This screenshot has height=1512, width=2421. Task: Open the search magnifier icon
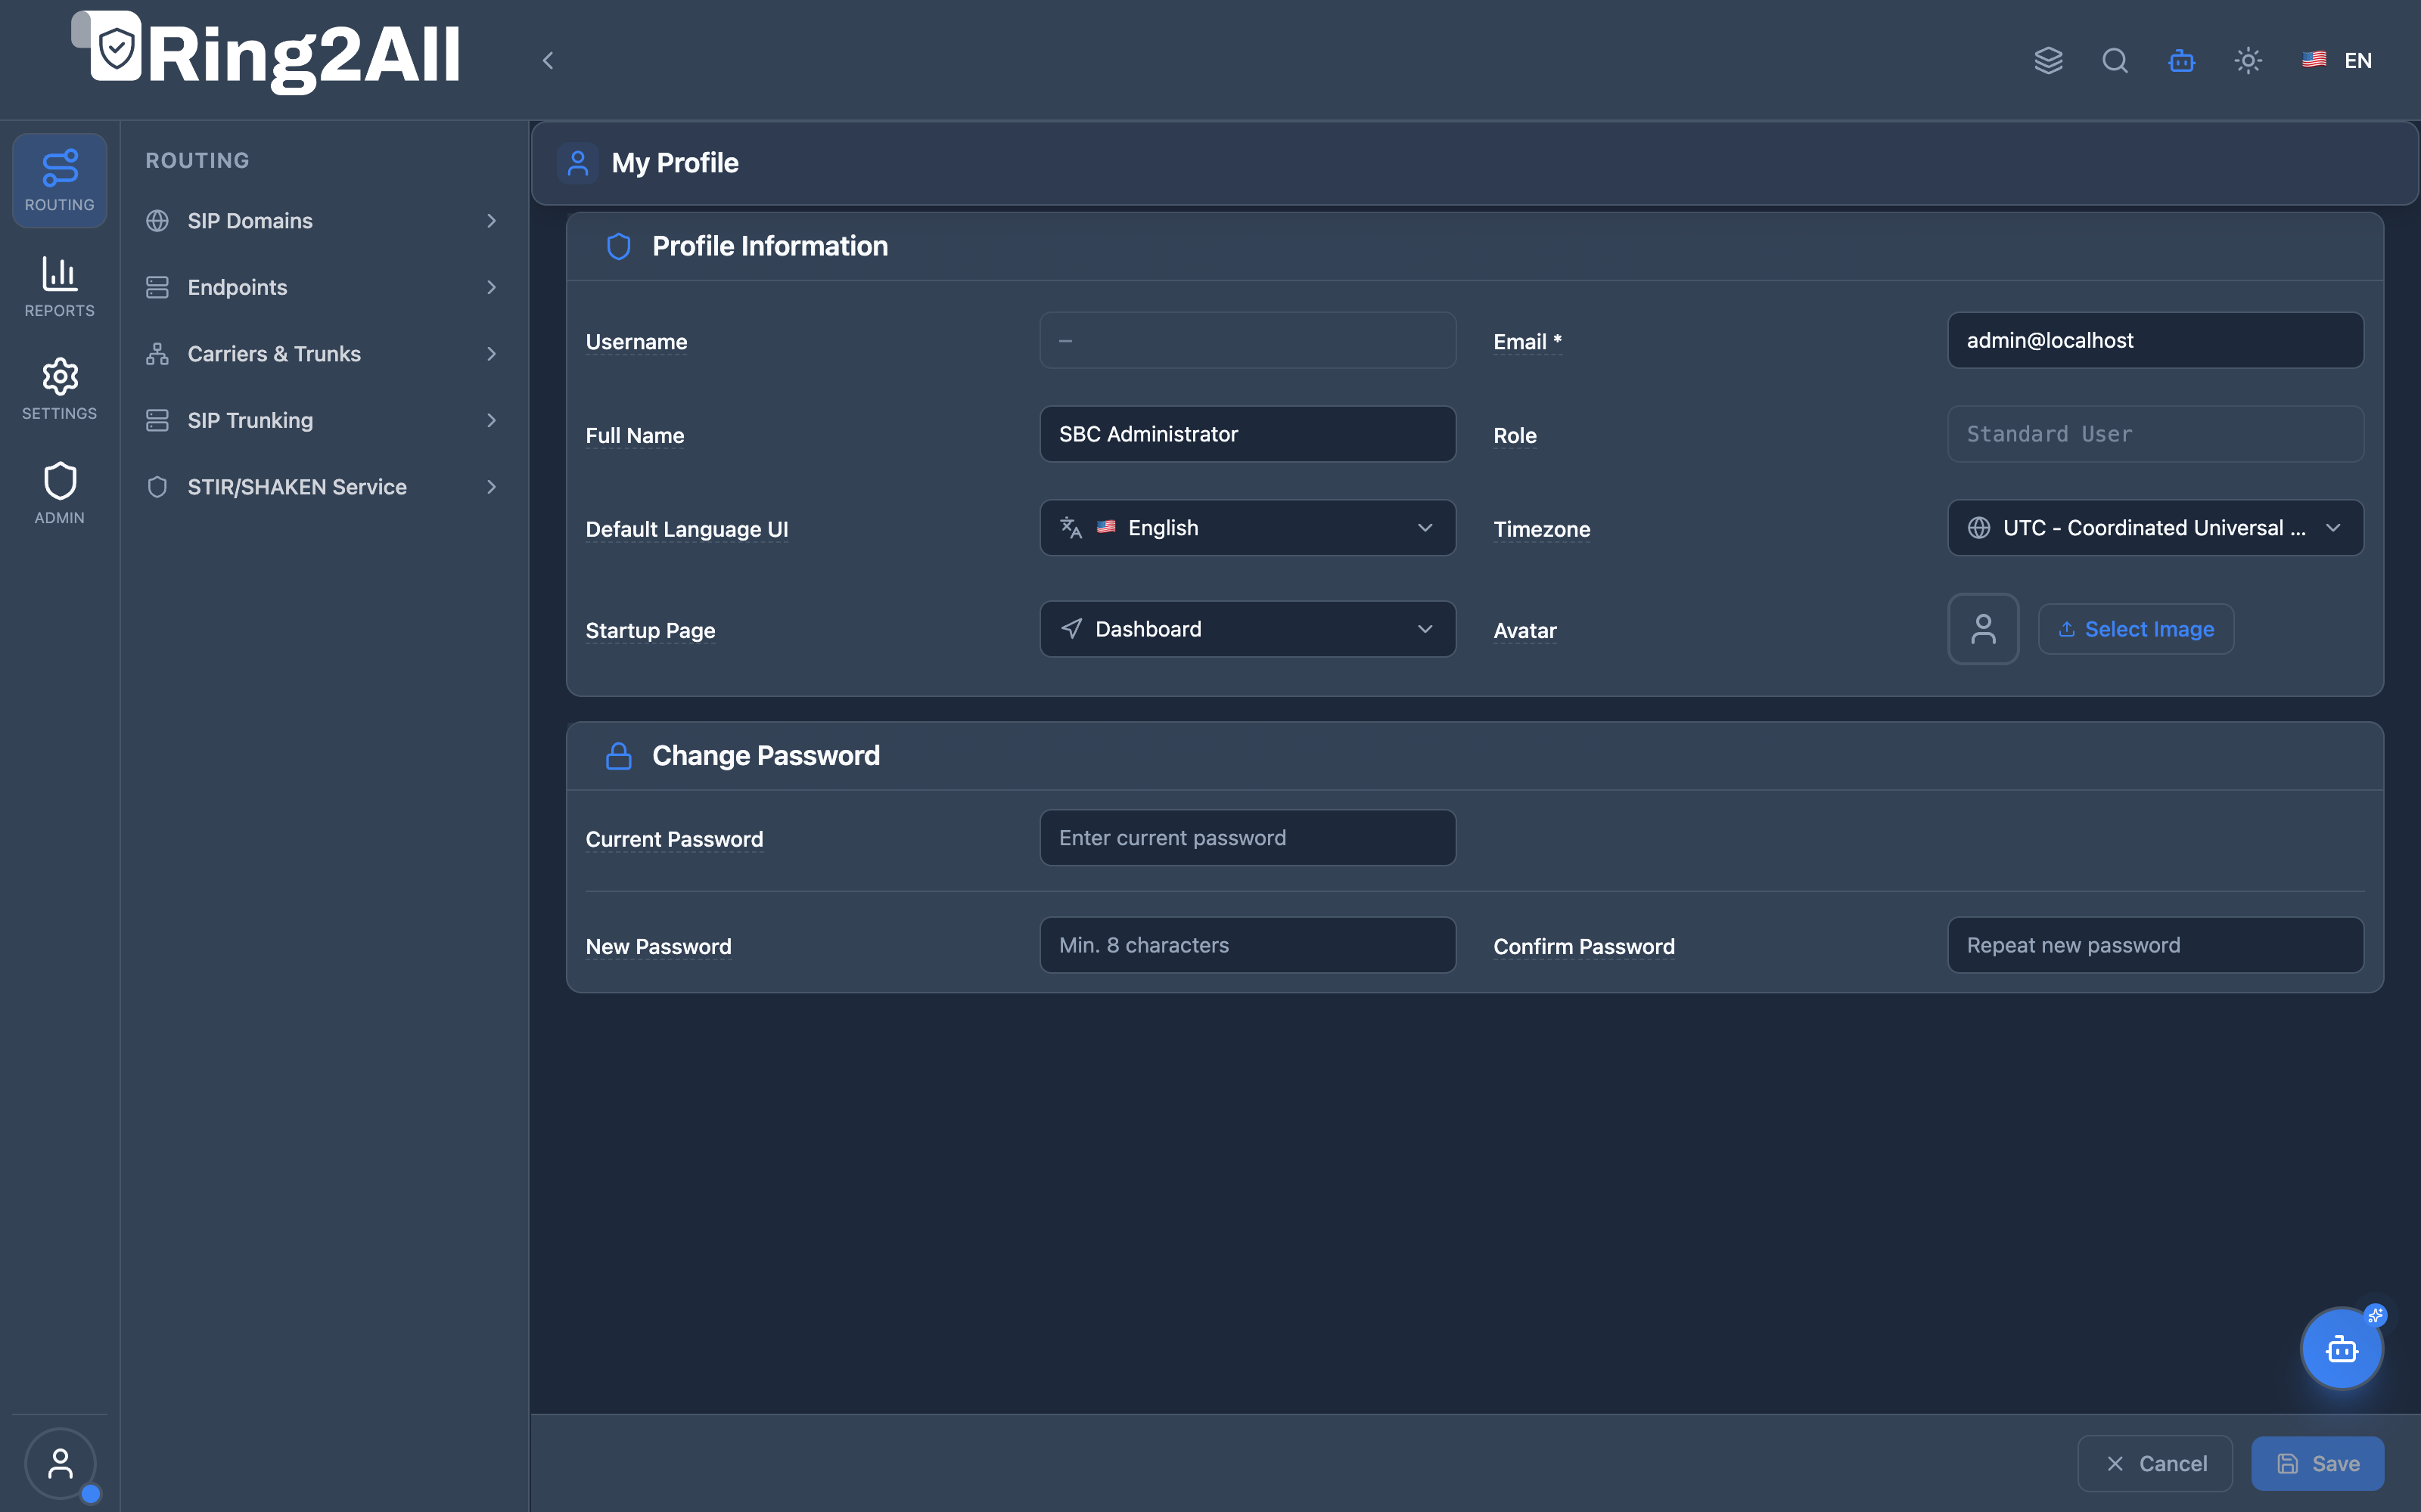tap(2115, 60)
